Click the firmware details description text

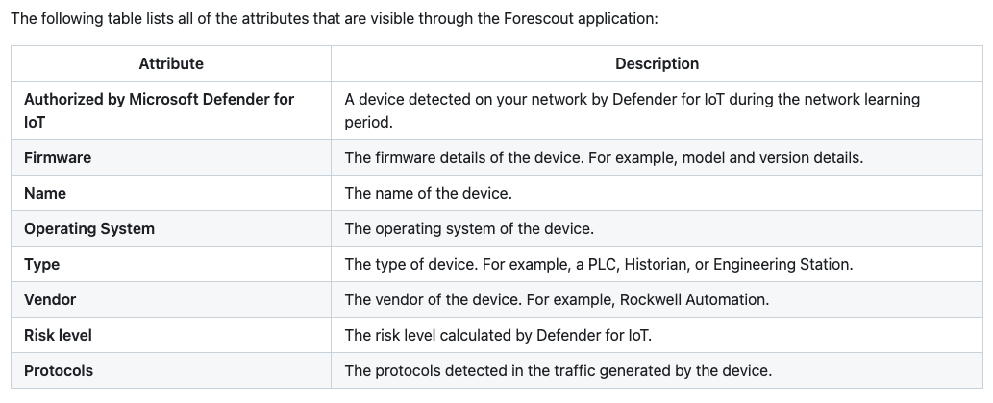pos(604,157)
